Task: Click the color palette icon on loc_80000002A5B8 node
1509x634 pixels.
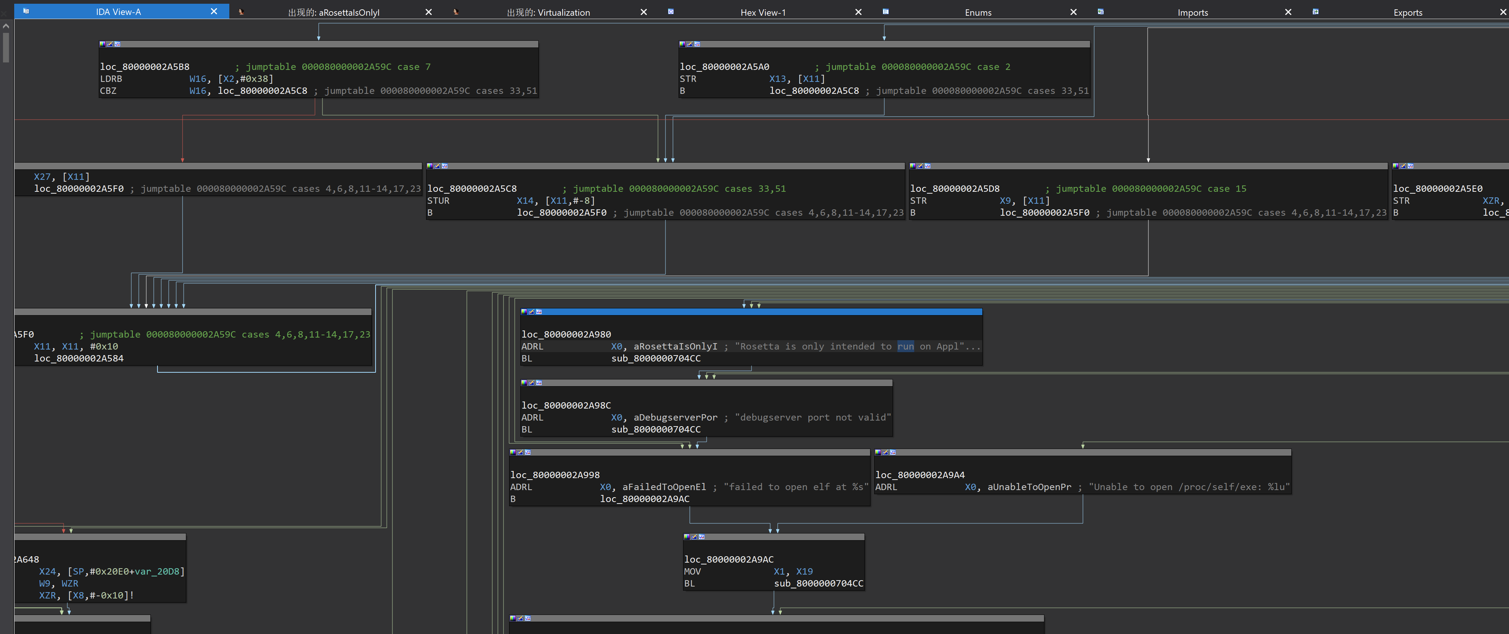Action: click(x=102, y=44)
